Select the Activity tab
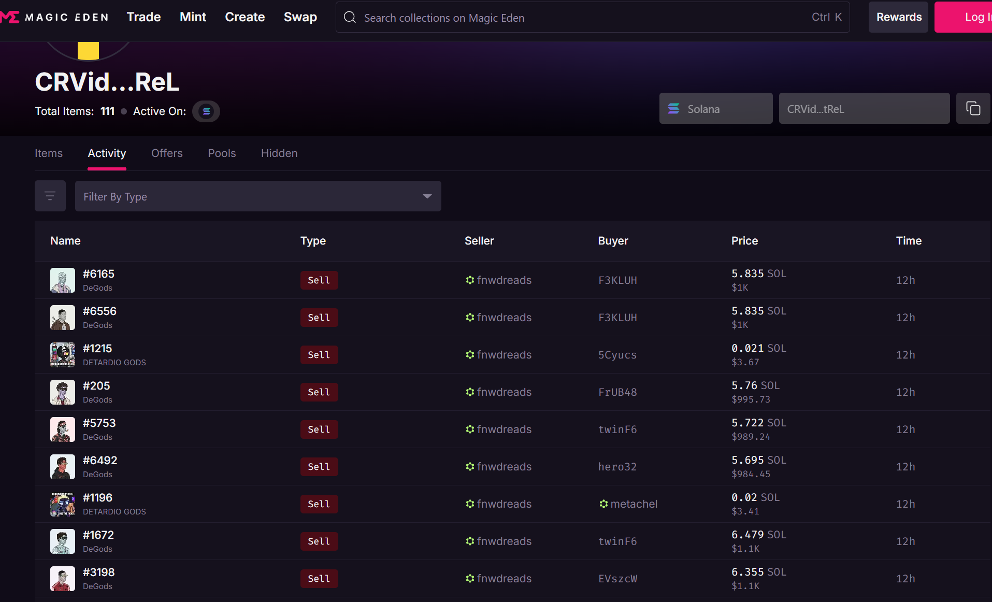Image resolution: width=992 pixels, height=602 pixels. [x=107, y=153]
